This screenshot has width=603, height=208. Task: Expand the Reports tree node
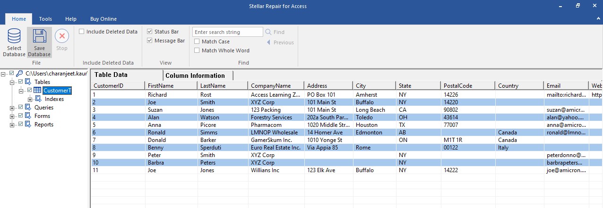coord(12,125)
